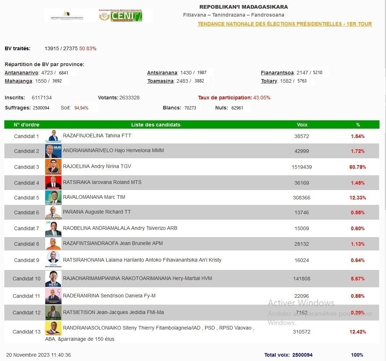386x361 pixels.
Task: Click candidate photo of ANDRIANAINARIVELO Hajo
Action: click(53, 151)
